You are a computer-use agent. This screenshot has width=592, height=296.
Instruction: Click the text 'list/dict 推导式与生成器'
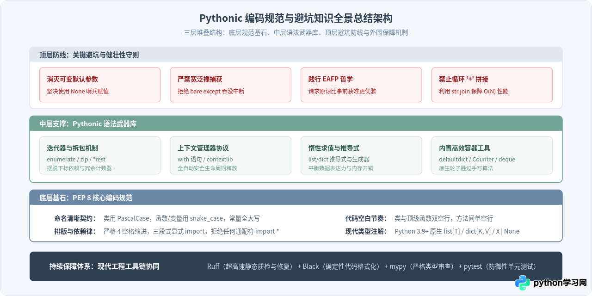click(x=339, y=159)
